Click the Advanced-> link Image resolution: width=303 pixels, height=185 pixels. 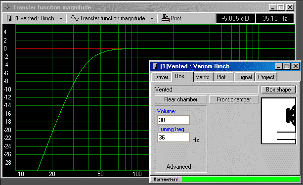click(181, 167)
